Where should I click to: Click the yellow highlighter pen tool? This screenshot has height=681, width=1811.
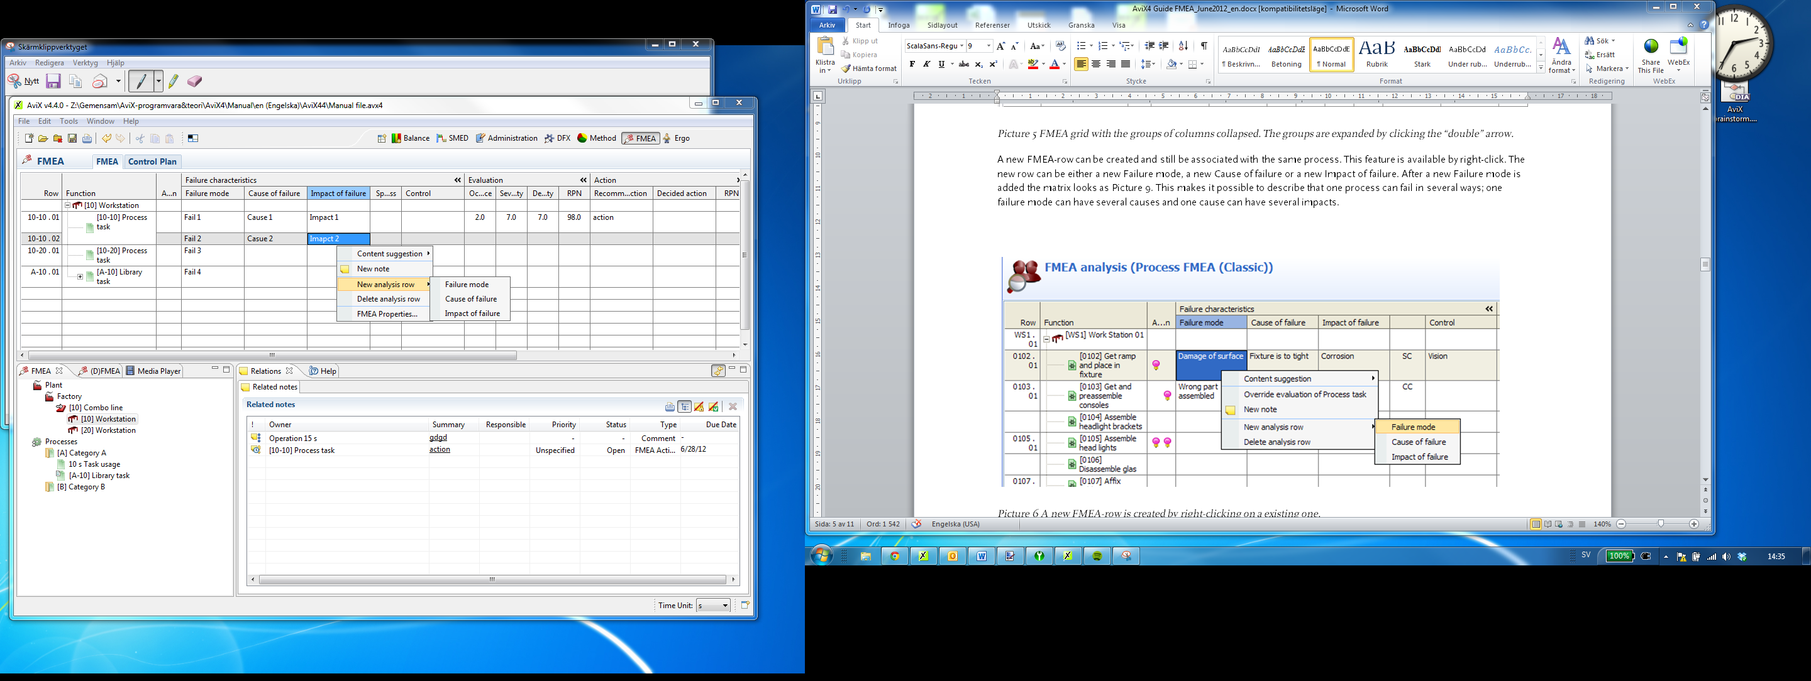point(173,82)
